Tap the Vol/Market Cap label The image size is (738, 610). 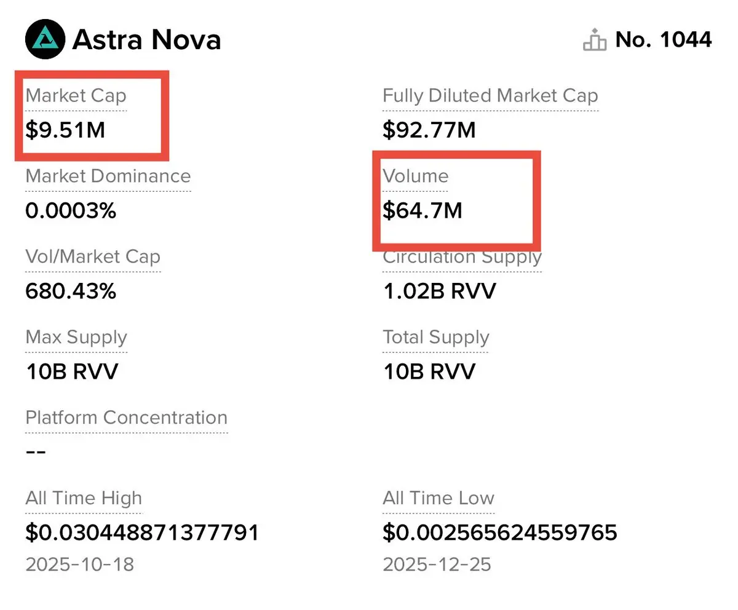93,257
